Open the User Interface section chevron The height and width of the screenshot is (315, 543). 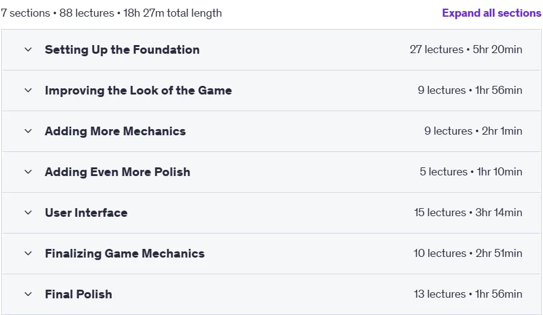(28, 212)
